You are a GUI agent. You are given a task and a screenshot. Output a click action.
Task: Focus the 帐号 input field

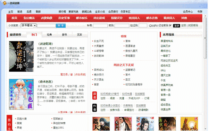100,26
